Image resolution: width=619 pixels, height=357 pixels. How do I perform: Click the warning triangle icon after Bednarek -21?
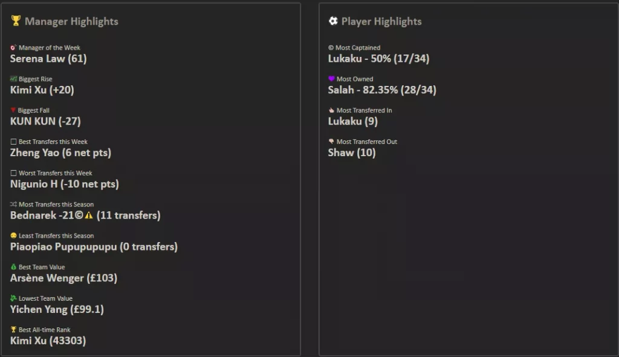[x=89, y=215]
